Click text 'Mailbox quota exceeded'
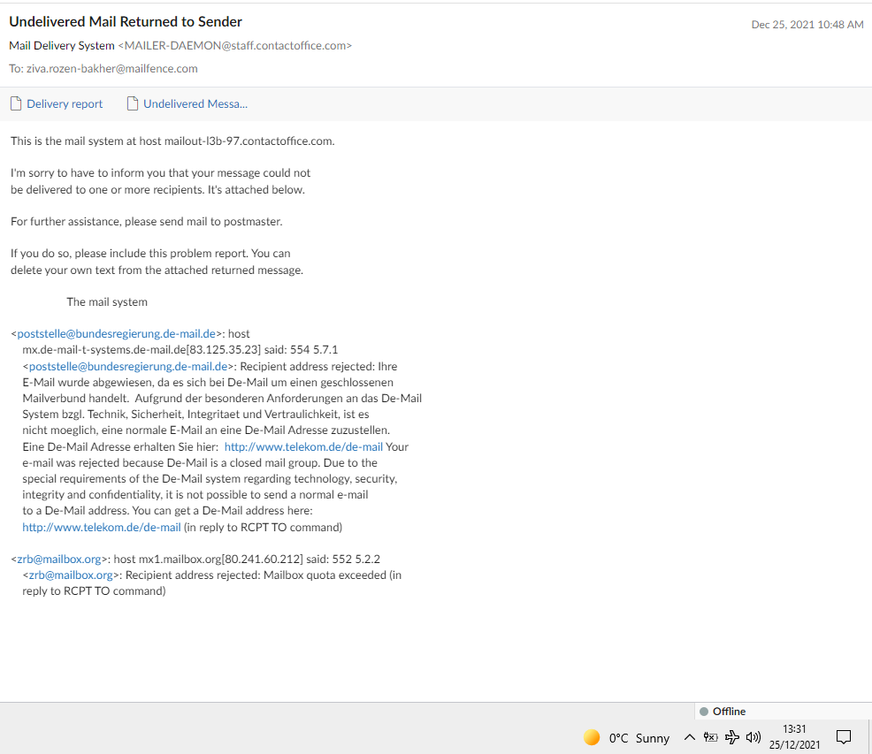 (x=325, y=575)
